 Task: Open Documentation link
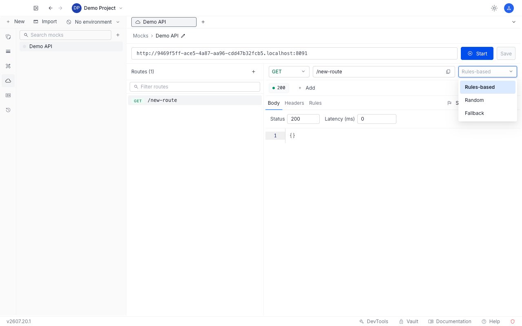click(450, 322)
